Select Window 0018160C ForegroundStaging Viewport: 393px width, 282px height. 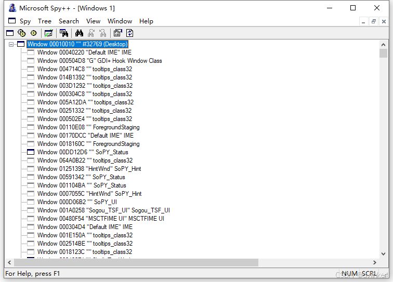coord(88,144)
